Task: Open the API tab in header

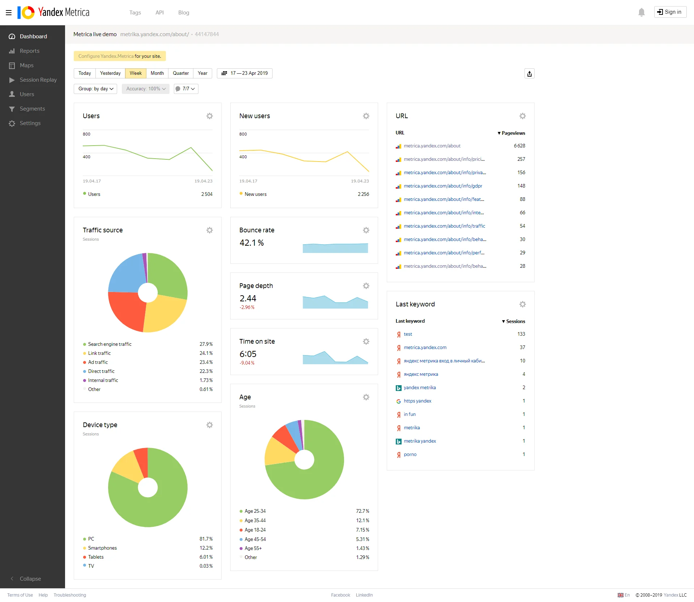Action: point(159,13)
